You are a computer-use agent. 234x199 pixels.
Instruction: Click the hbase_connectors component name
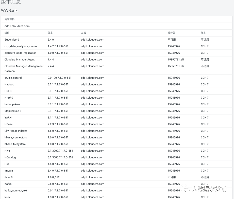click(x=16, y=137)
